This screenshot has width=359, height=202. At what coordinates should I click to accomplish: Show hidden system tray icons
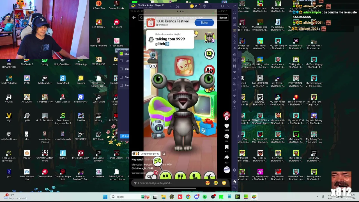pos(317,197)
